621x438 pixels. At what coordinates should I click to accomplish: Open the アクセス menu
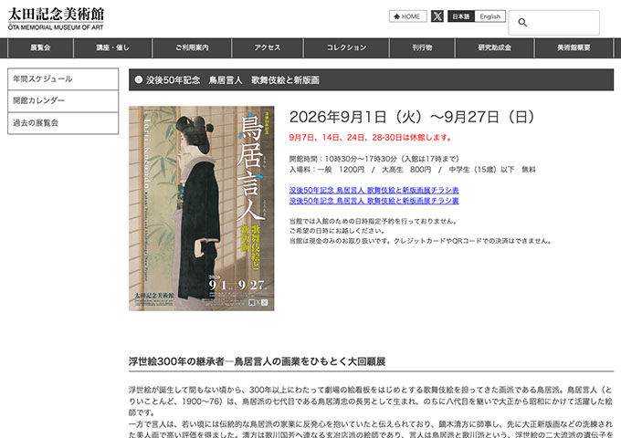pos(268,47)
